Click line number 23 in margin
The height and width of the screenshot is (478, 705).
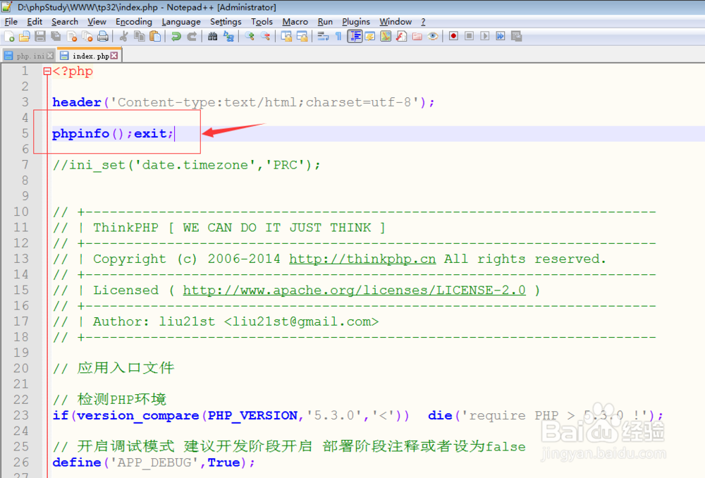(x=21, y=415)
